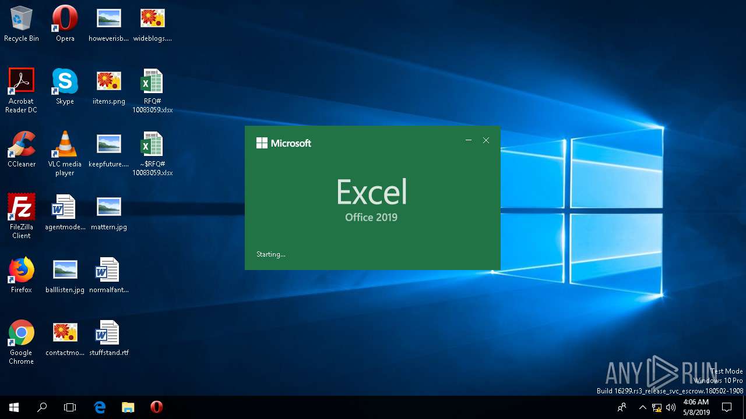The width and height of the screenshot is (746, 419).
Task: Launch Google Chrome shortcut
Action: [22, 342]
